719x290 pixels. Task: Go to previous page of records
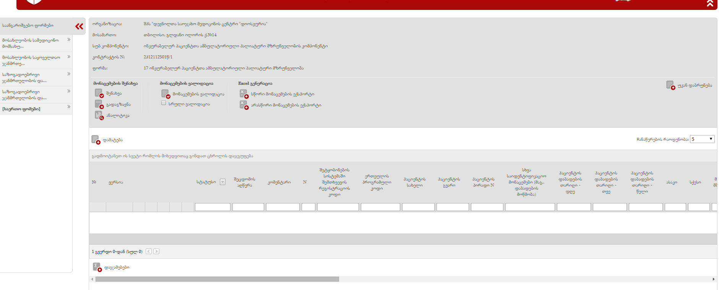[149, 251]
